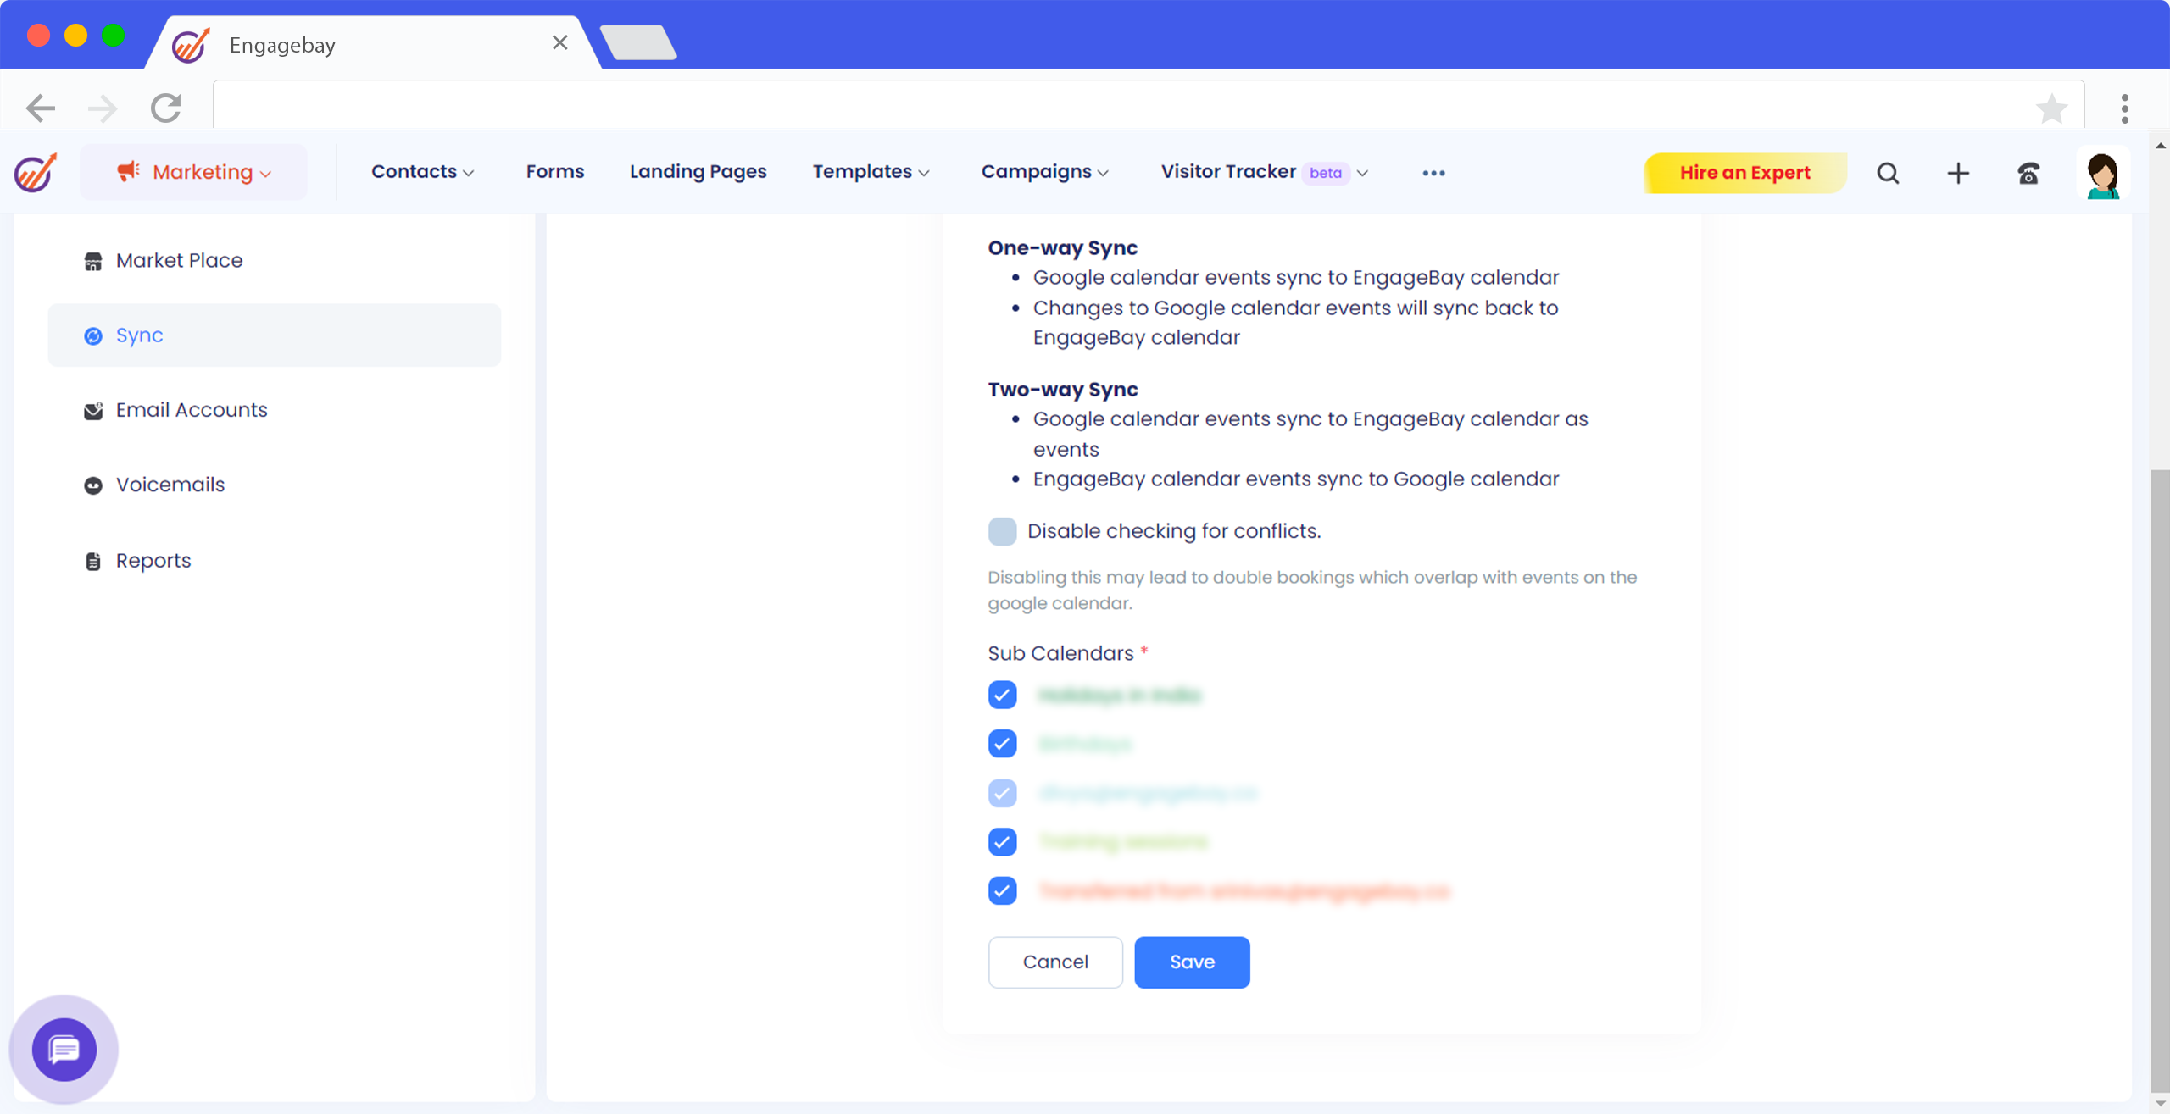Click the Email Accounts envelope icon

pyautogui.click(x=93, y=411)
